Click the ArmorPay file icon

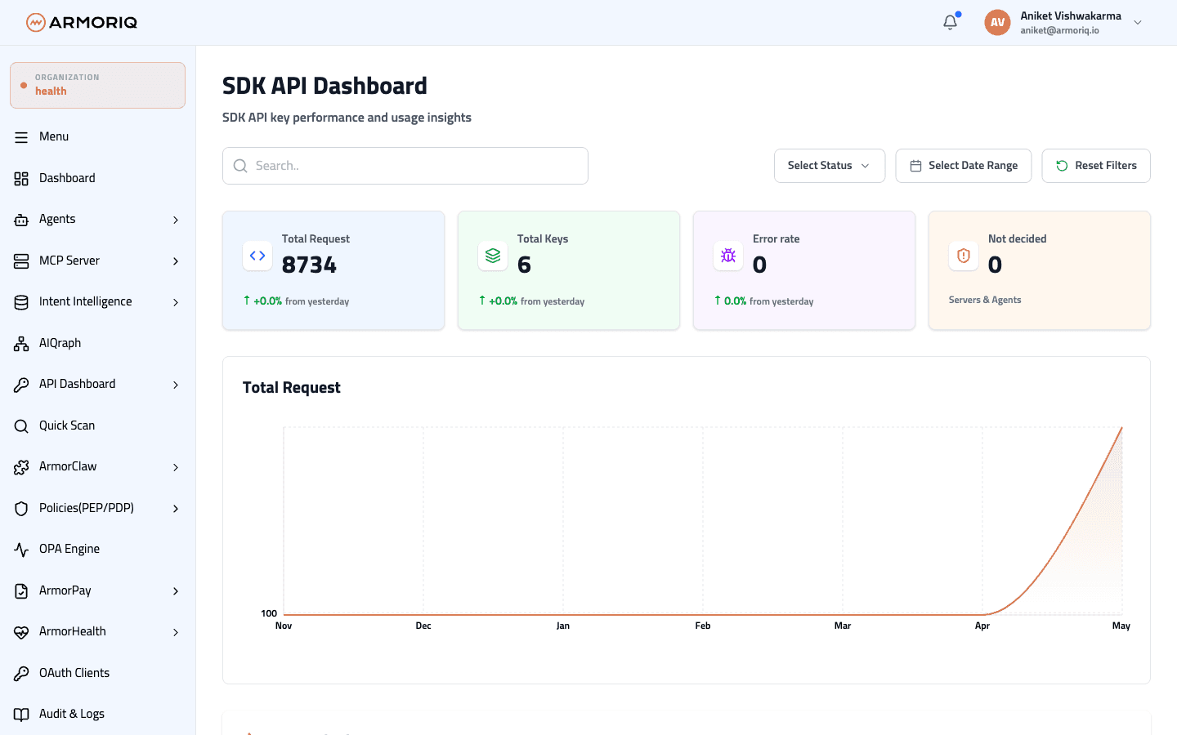[x=21, y=591]
